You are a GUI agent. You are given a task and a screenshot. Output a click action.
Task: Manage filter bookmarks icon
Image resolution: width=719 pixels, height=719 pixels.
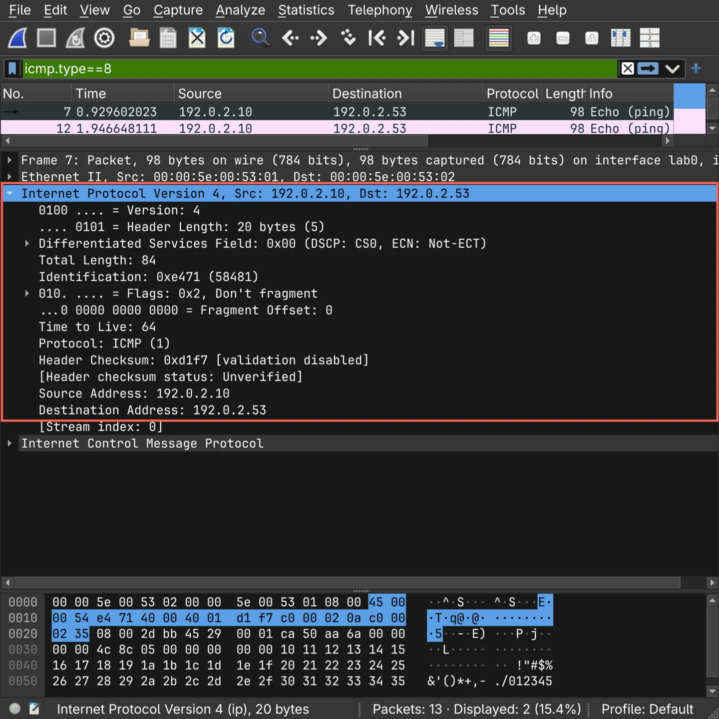coord(13,69)
